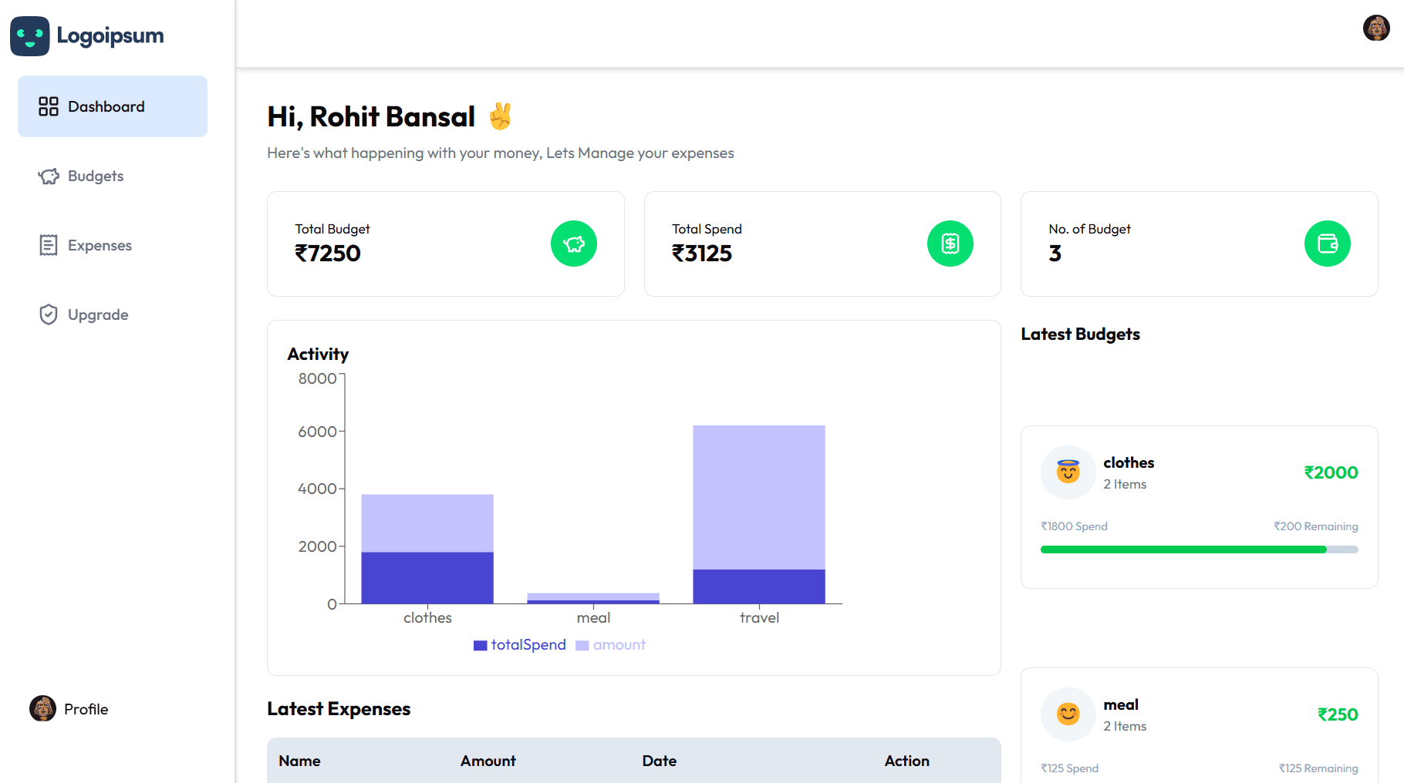Viewport: 1404px width, 783px height.
Task: Open user avatar in top right corner
Action: pos(1375,28)
